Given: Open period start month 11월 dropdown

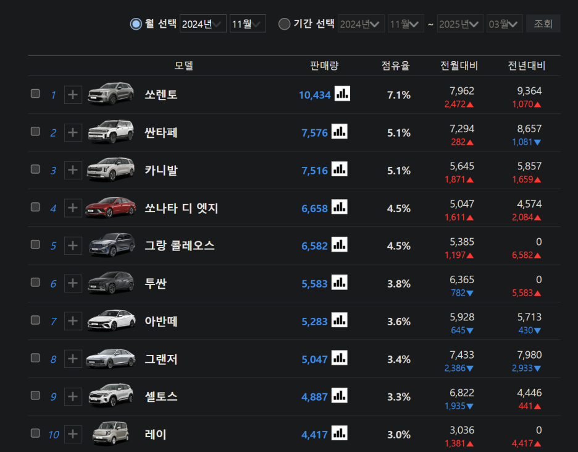Looking at the screenshot, I should [x=406, y=23].
